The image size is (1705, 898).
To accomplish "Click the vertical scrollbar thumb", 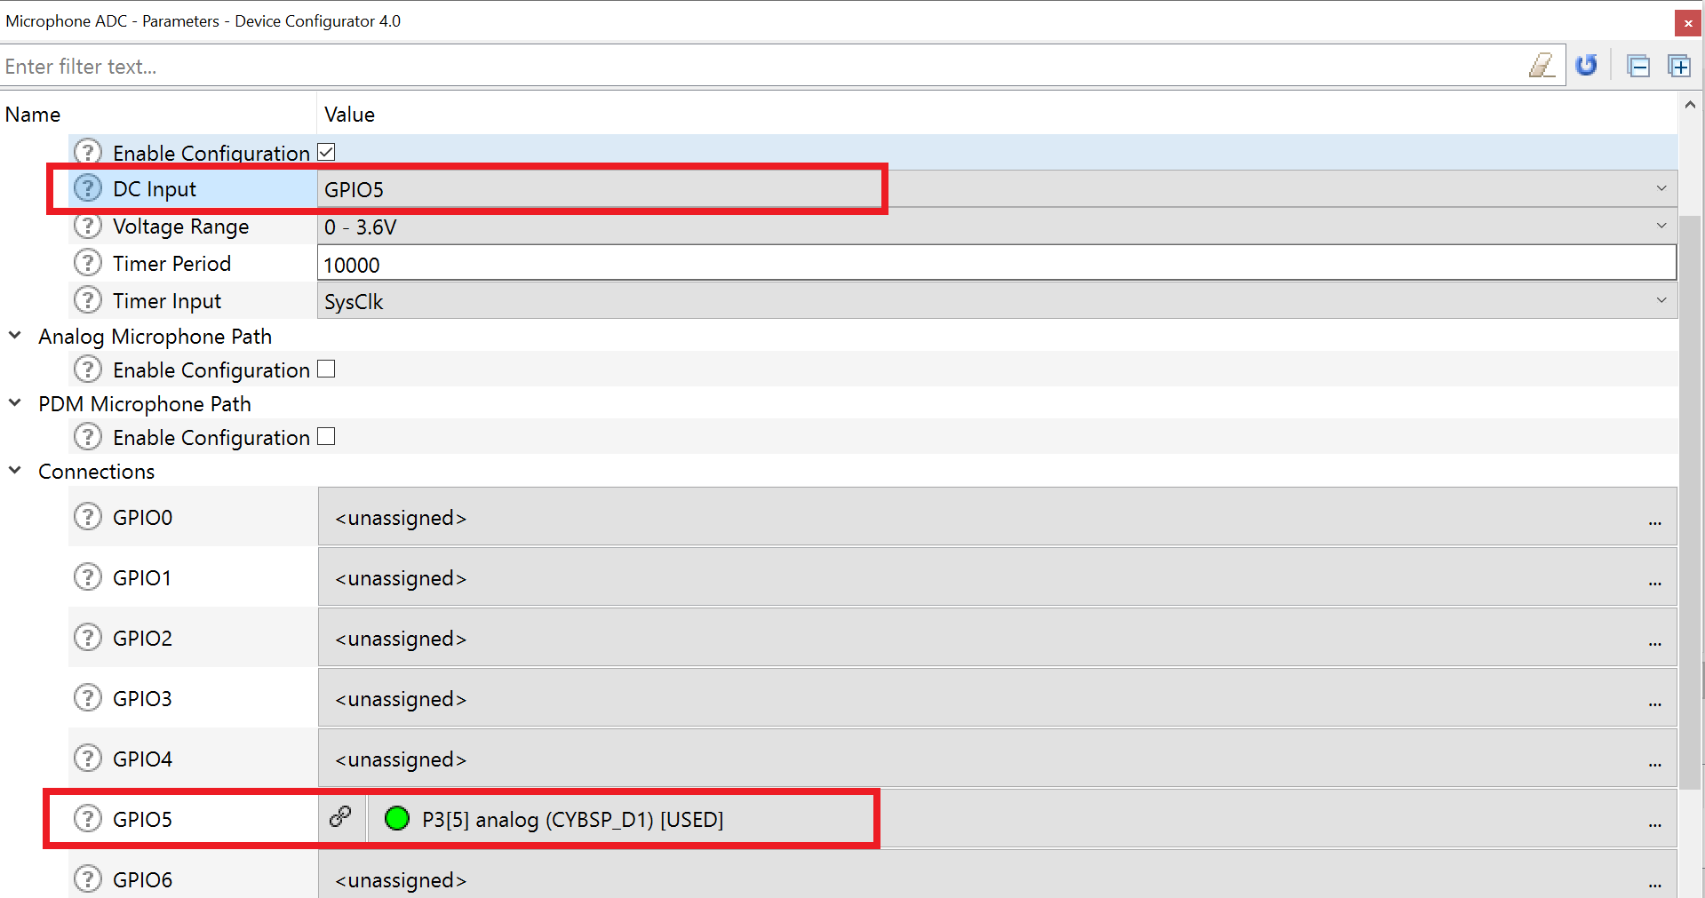I will (1691, 502).
